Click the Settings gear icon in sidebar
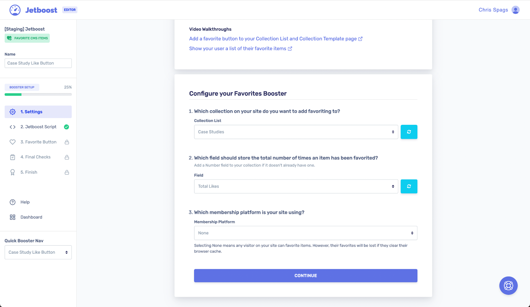The width and height of the screenshot is (530, 307). (12, 112)
